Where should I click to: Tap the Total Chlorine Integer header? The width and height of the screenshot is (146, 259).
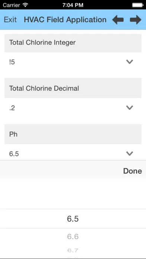coord(73,43)
